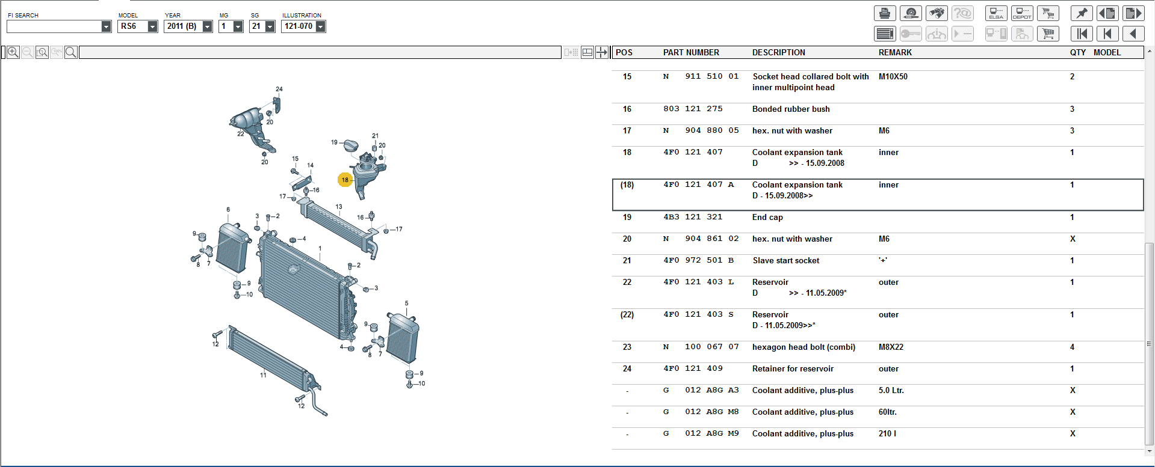
Task: Open the wheel and tire tool icon
Action: 911,13
